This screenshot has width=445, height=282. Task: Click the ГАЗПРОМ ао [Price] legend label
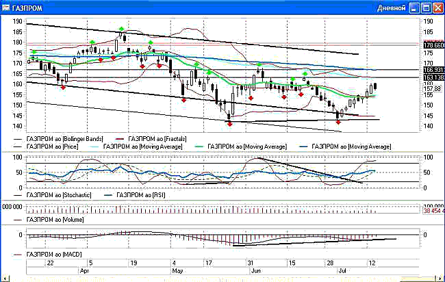(x=49, y=146)
